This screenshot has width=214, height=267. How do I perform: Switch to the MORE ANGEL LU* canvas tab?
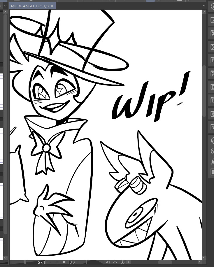[29, 6]
